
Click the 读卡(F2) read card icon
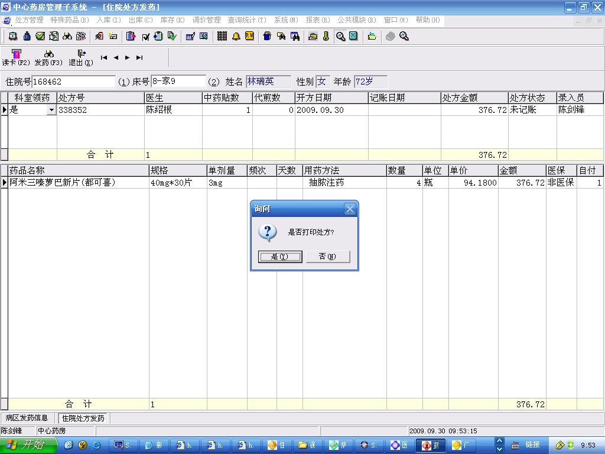[x=15, y=57]
